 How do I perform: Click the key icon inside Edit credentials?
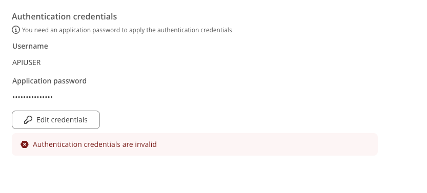pos(28,120)
